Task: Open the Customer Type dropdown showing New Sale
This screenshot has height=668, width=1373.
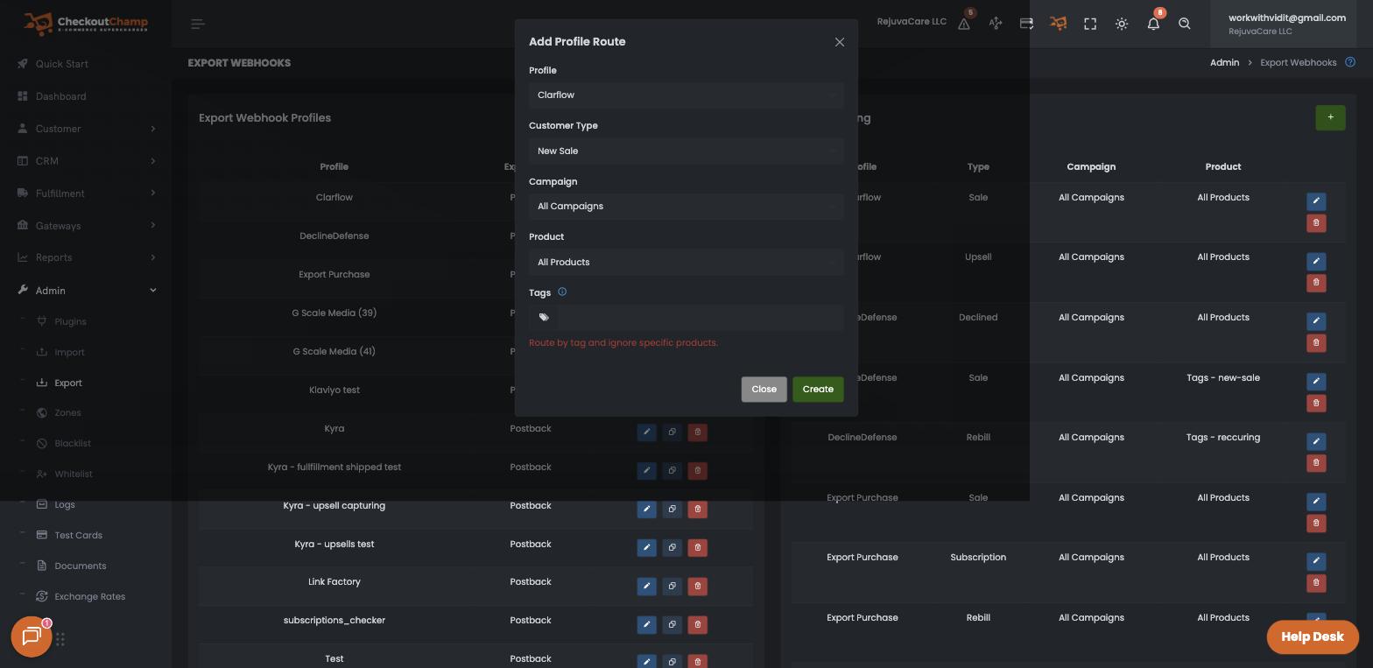Action: click(686, 151)
